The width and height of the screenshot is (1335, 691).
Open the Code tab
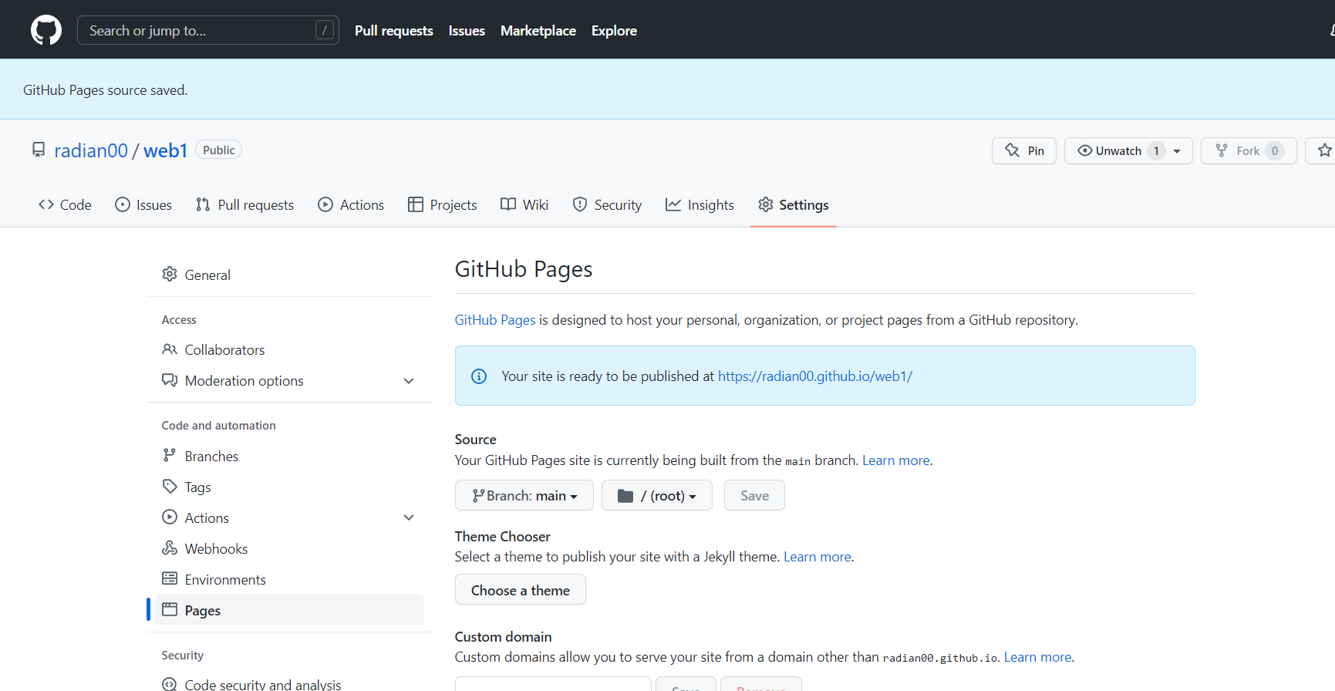pyautogui.click(x=65, y=204)
